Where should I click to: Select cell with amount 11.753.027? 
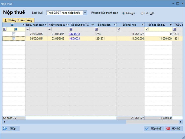131,34
